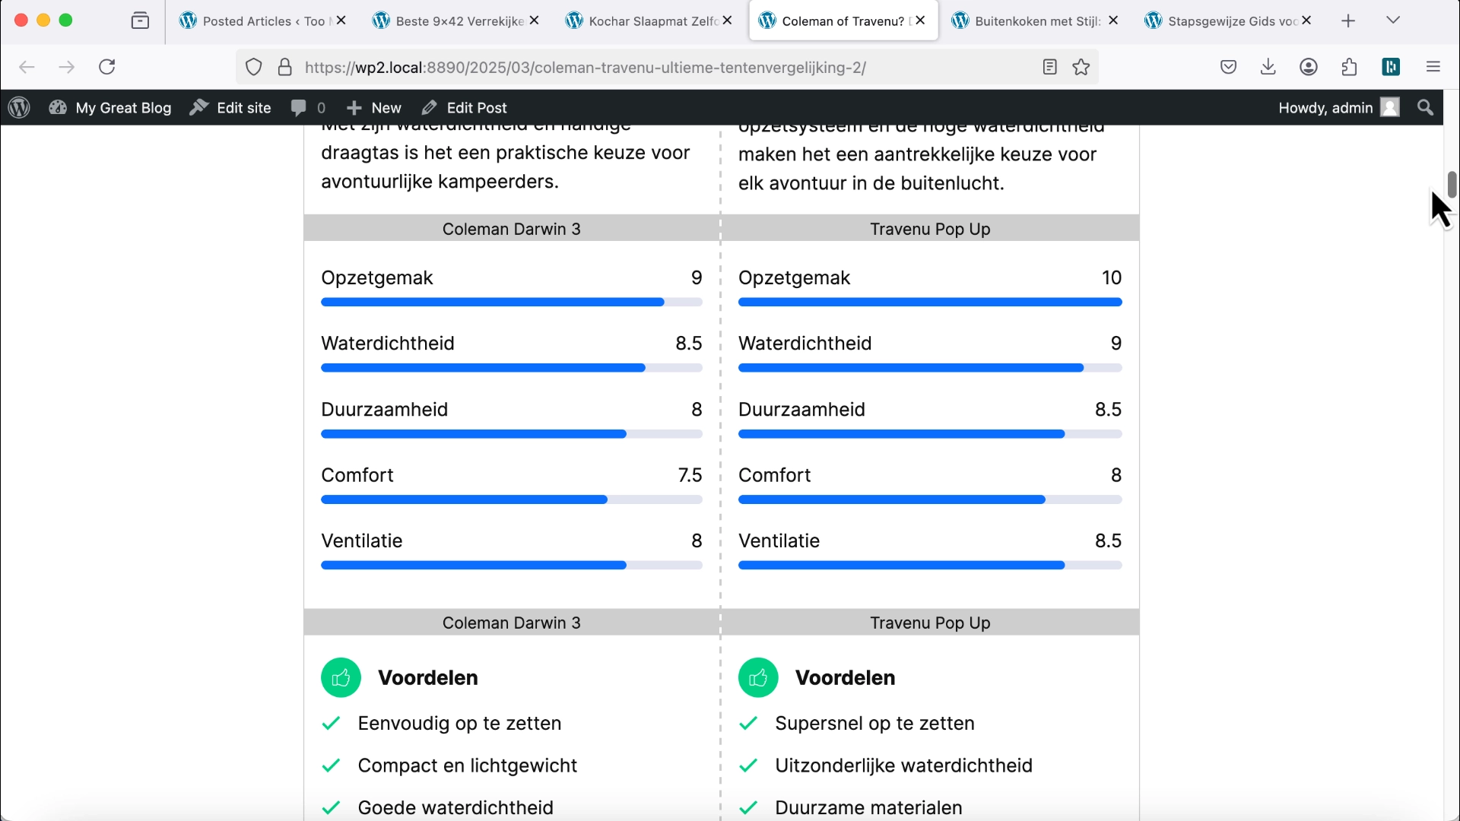Open the Firefox hamburger application menu
The image size is (1460, 821).
[1433, 67]
